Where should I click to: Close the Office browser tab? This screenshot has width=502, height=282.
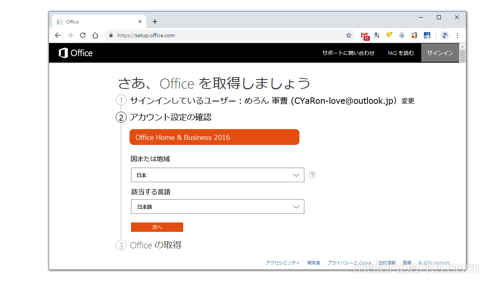point(140,22)
